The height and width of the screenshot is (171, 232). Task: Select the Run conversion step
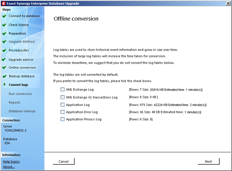(20, 94)
